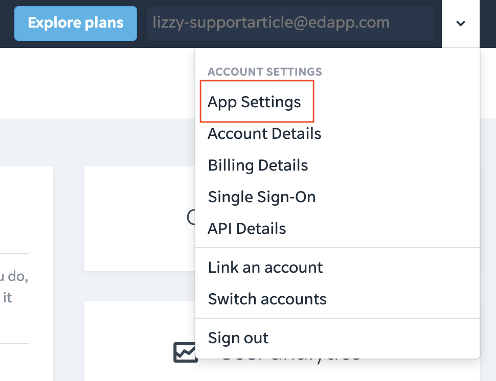Choose Single Sign-On option
The image size is (496, 381).
[262, 197]
